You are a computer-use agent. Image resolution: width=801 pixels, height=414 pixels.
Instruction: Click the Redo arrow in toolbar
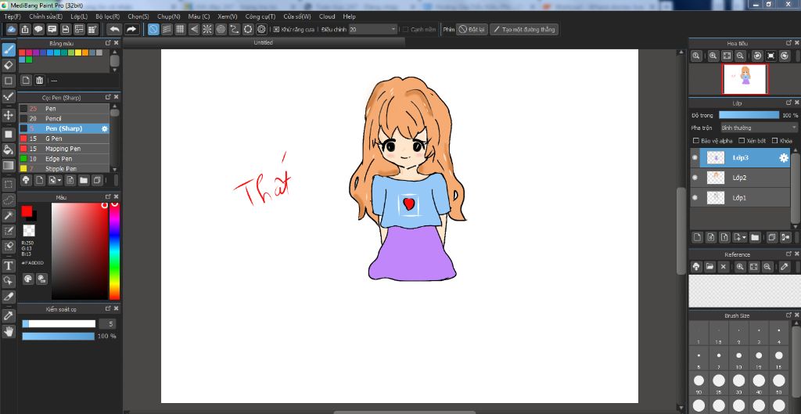[x=131, y=29]
